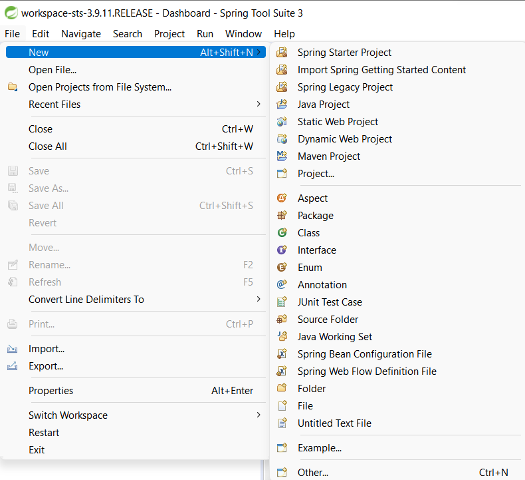Viewport: 525px width, 480px height.
Task: Expand the New submenu arrow
Action: click(x=259, y=53)
